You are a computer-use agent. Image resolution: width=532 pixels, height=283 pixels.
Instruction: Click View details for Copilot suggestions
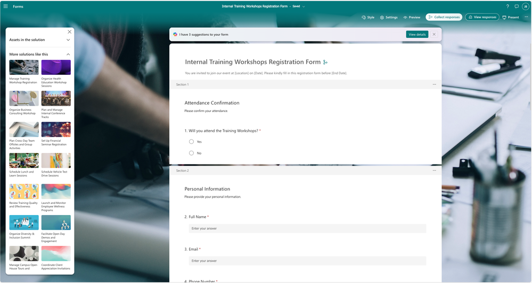tap(417, 35)
